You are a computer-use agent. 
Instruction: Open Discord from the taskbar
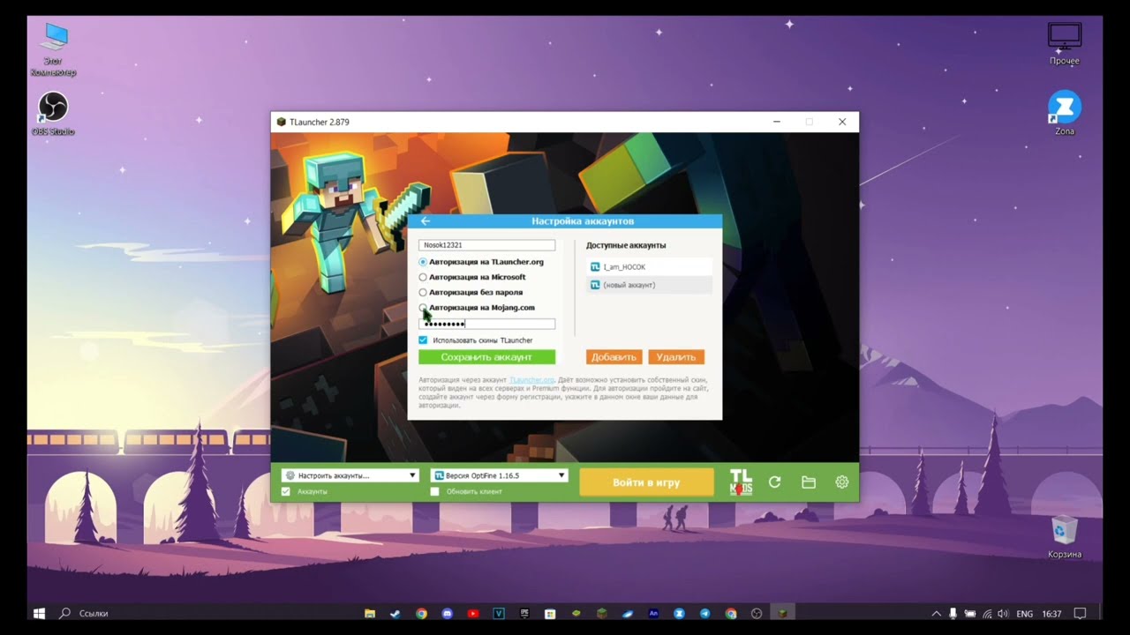click(448, 614)
